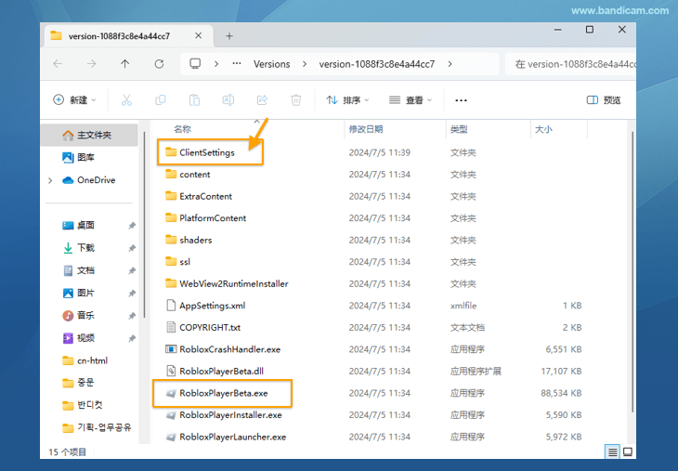This screenshot has height=471, width=678.
Task: Click the This PC monitor icon in address bar
Action: click(195, 64)
